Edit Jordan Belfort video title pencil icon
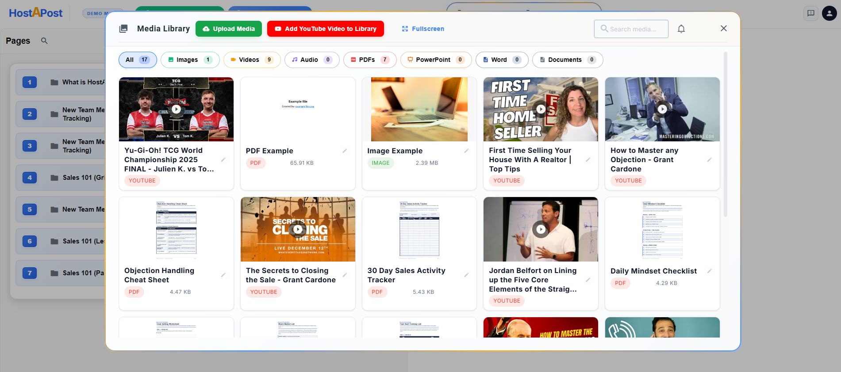The width and height of the screenshot is (841, 372). 588,280
